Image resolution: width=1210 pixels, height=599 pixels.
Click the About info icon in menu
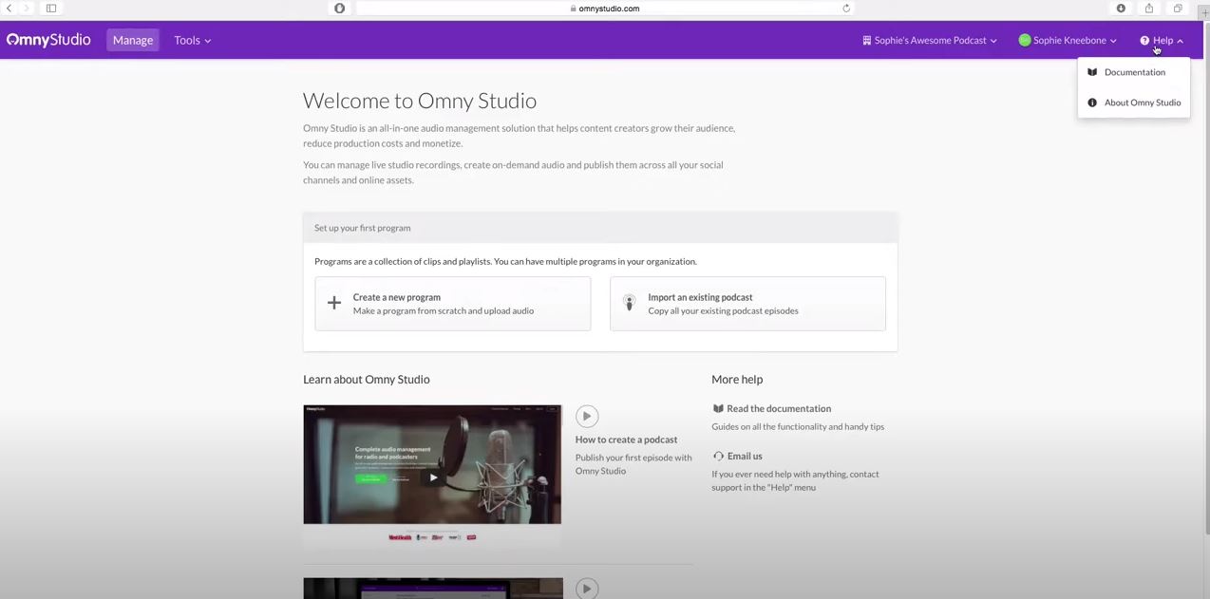pyautogui.click(x=1092, y=103)
